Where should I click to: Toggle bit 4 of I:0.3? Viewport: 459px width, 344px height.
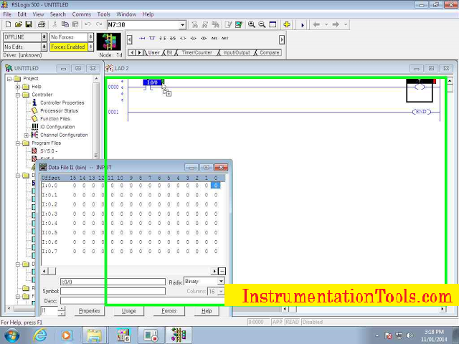coord(178,214)
